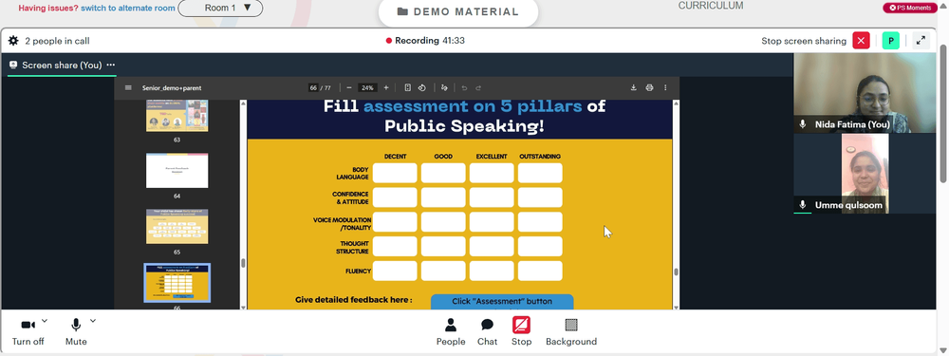
Task: Turn off the camera
Action: 28,331
